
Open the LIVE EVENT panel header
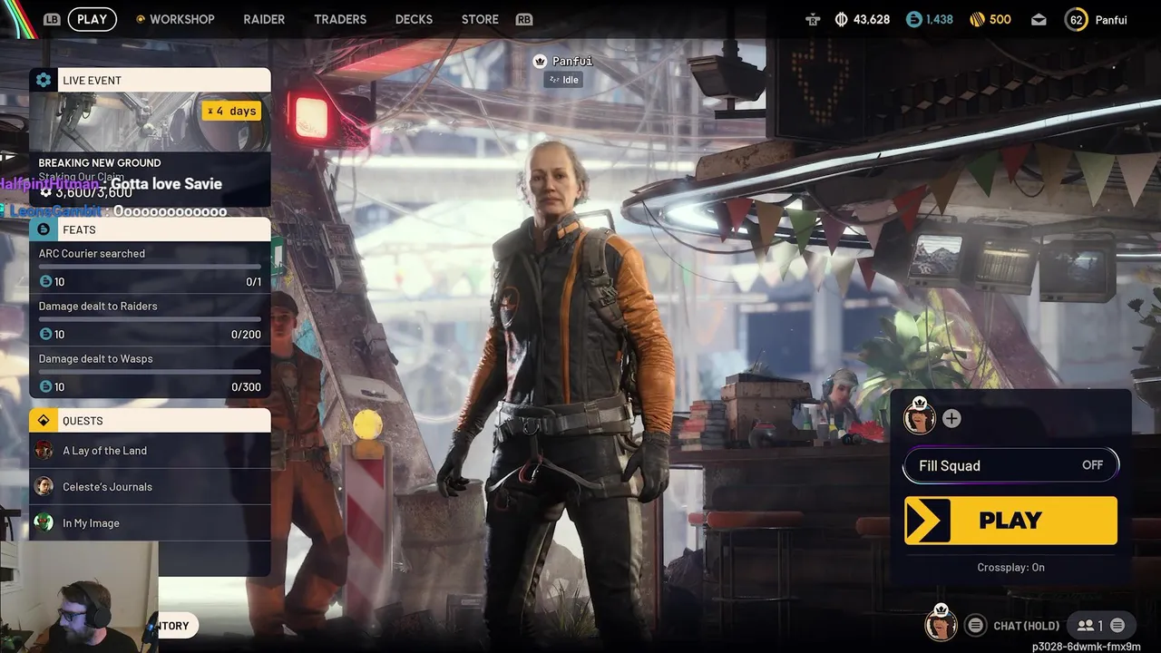pos(150,80)
